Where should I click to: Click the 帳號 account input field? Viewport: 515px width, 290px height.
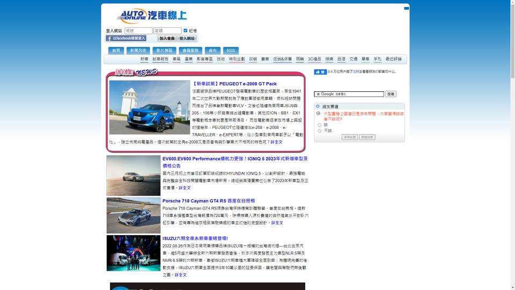pyautogui.click(x=138, y=31)
